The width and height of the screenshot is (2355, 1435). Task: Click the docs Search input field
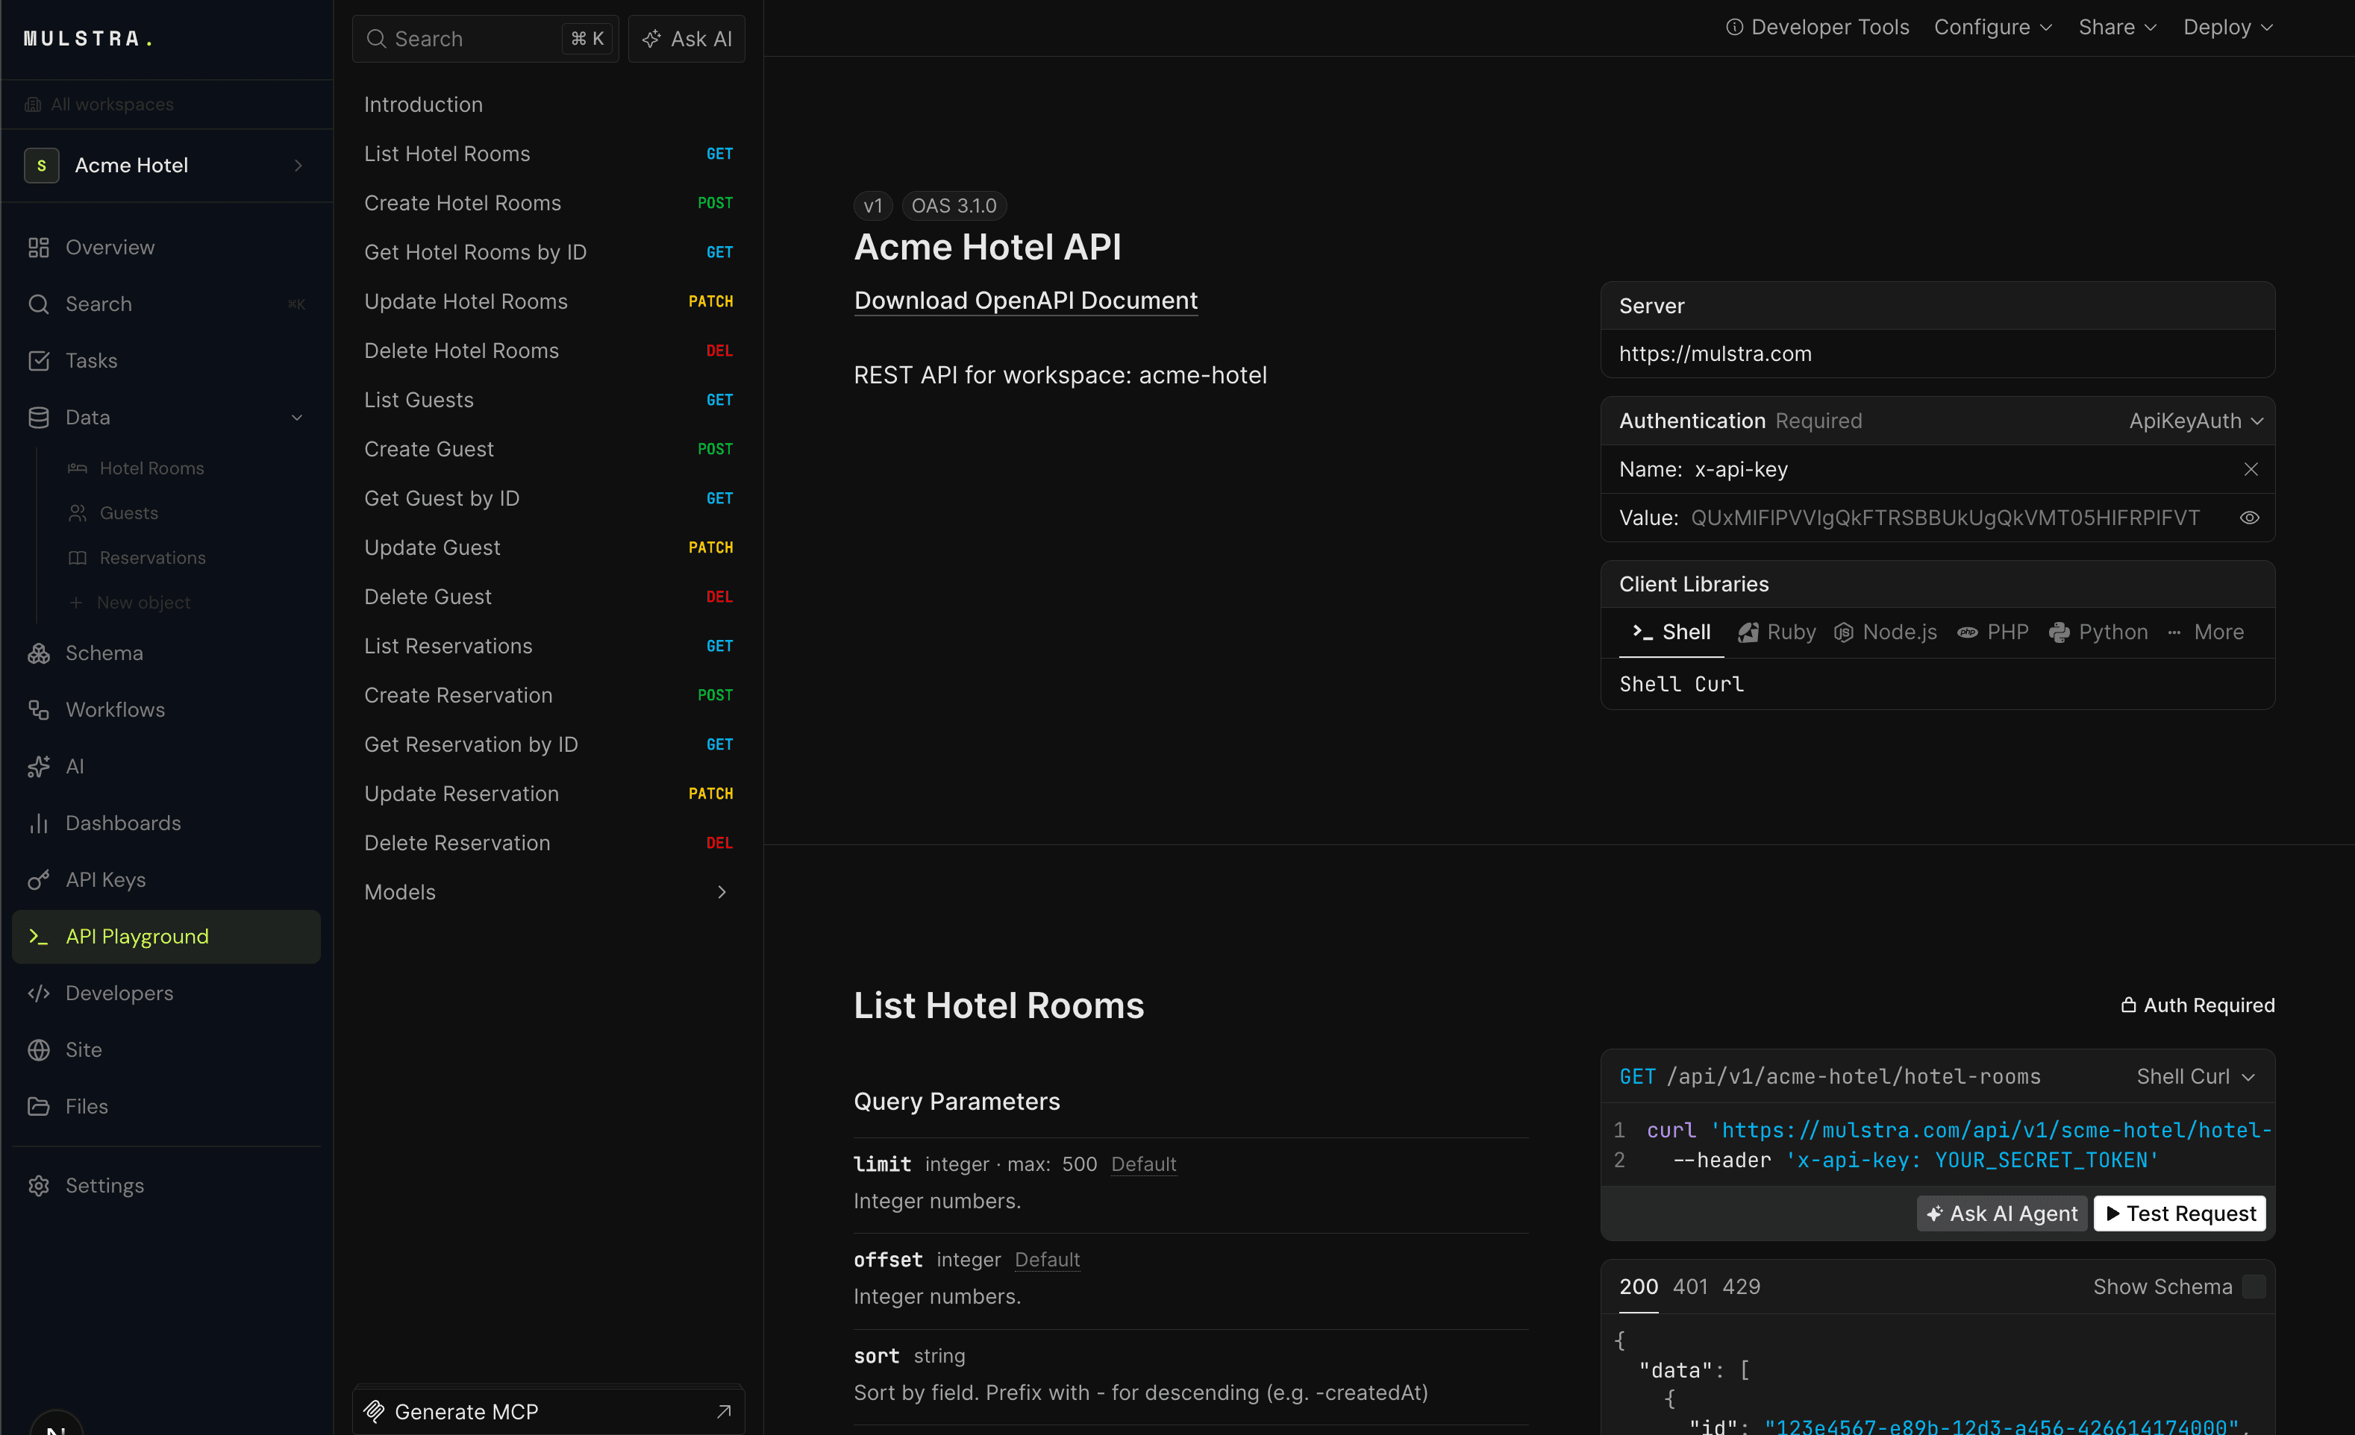coord(486,40)
